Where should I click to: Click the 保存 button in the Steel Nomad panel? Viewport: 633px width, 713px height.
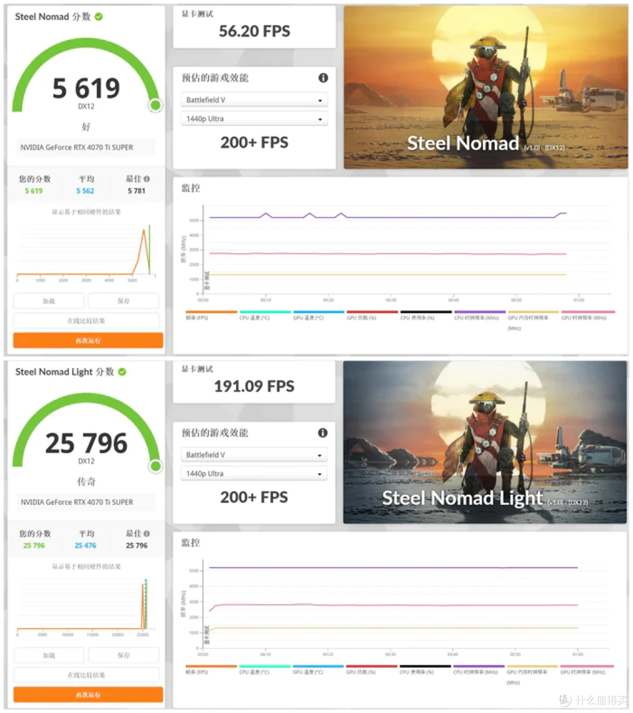[x=124, y=301]
